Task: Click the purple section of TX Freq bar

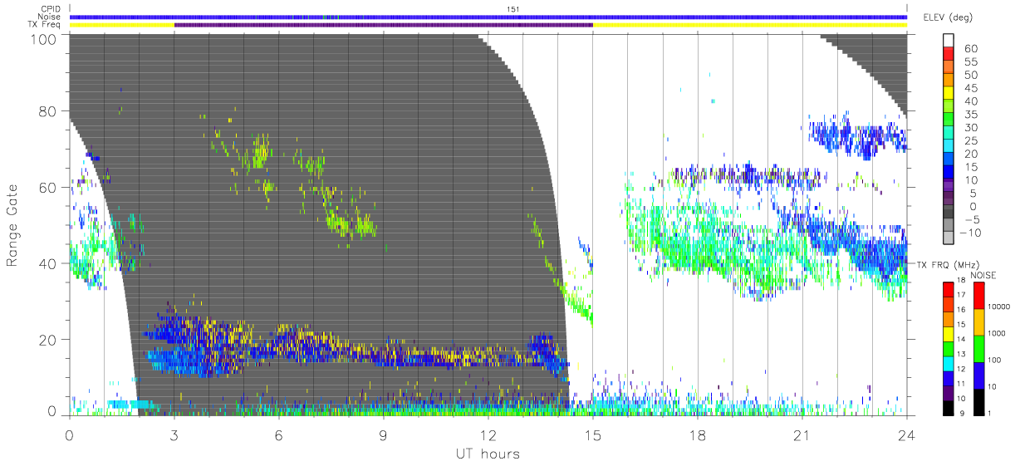Action: (384, 25)
